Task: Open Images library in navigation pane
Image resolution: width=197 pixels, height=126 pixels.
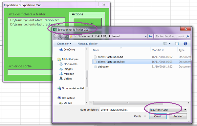Action: [66, 69]
